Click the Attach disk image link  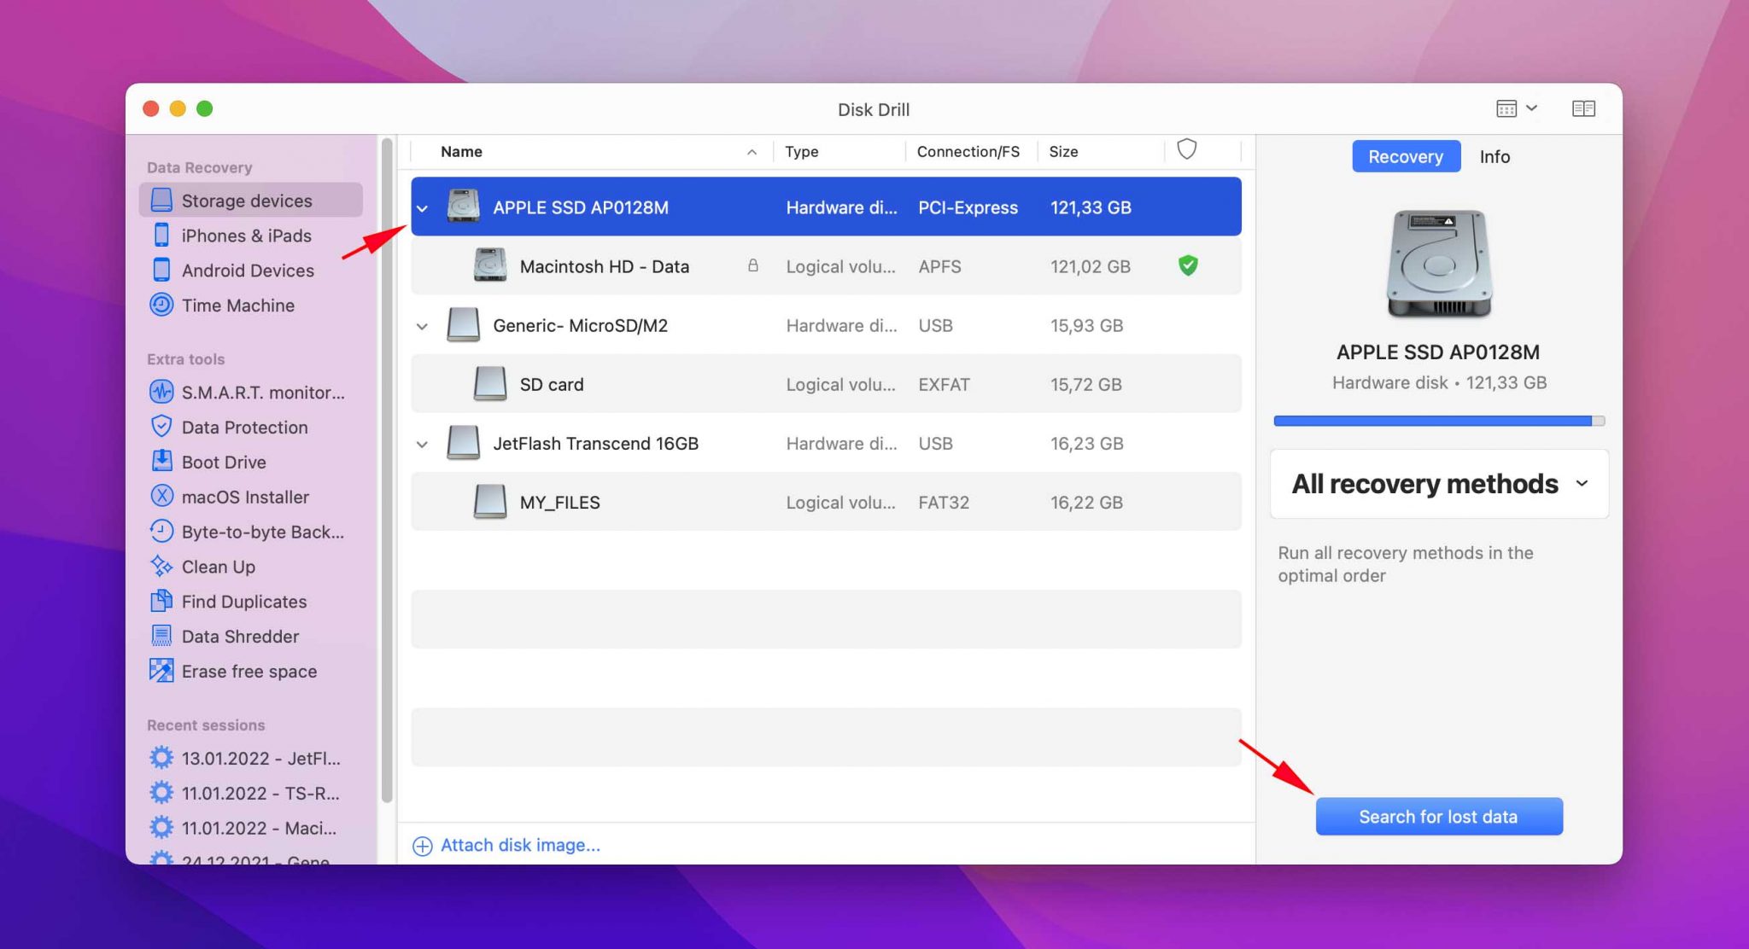[520, 845]
